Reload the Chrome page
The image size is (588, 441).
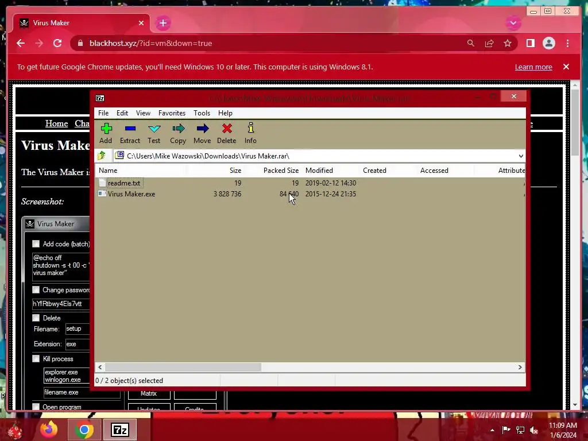click(57, 43)
